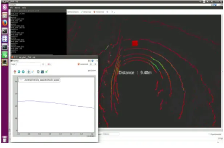Open the Files launcher icon
The width and height of the screenshot is (224, 148).
pyautogui.click(x=5, y=15)
